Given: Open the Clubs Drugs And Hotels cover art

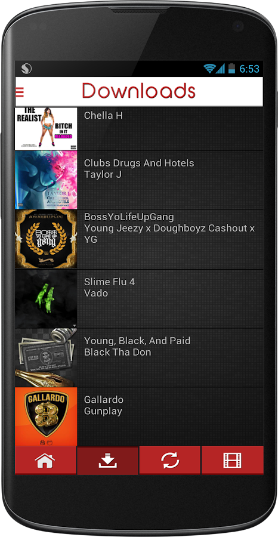Looking at the screenshot, I should (x=46, y=180).
